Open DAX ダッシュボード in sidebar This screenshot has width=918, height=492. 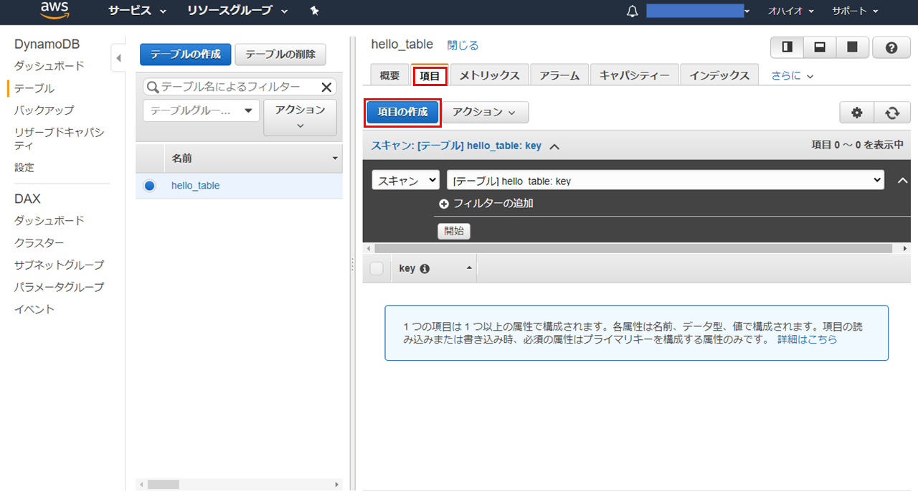pyautogui.click(x=49, y=221)
